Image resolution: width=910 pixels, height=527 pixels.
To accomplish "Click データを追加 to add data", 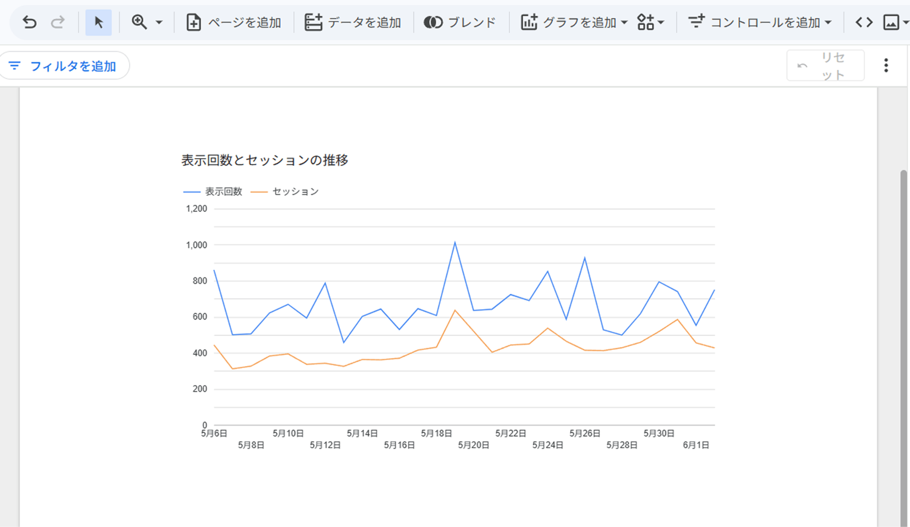I will pyautogui.click(x=353, y=22).
